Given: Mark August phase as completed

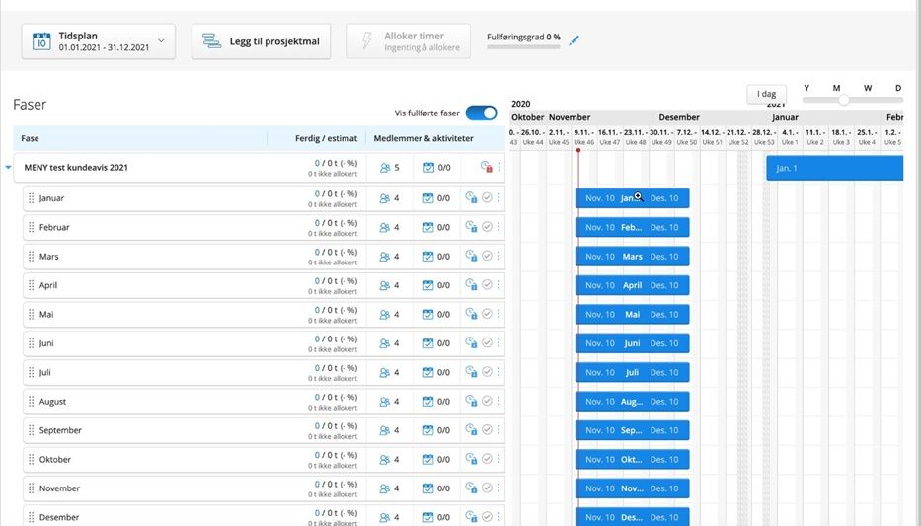Looking at the screenshot, I should coord(487,401).
